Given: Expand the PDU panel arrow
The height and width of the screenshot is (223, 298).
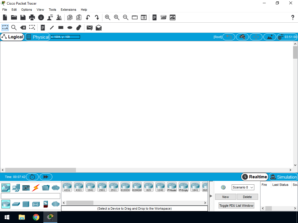Looking at the screenshot, I should pos(211,196).
